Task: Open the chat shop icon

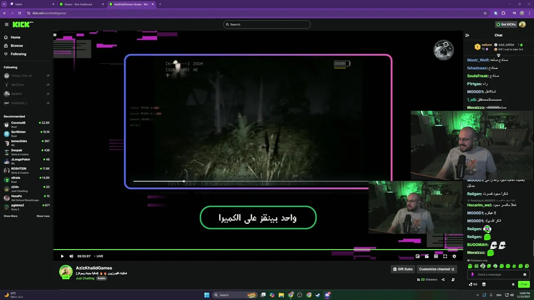Action: pos(484,285)
